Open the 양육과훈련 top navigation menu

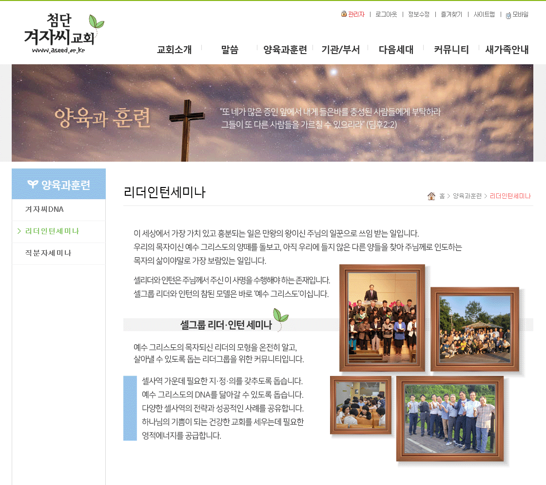click(285, 49)
